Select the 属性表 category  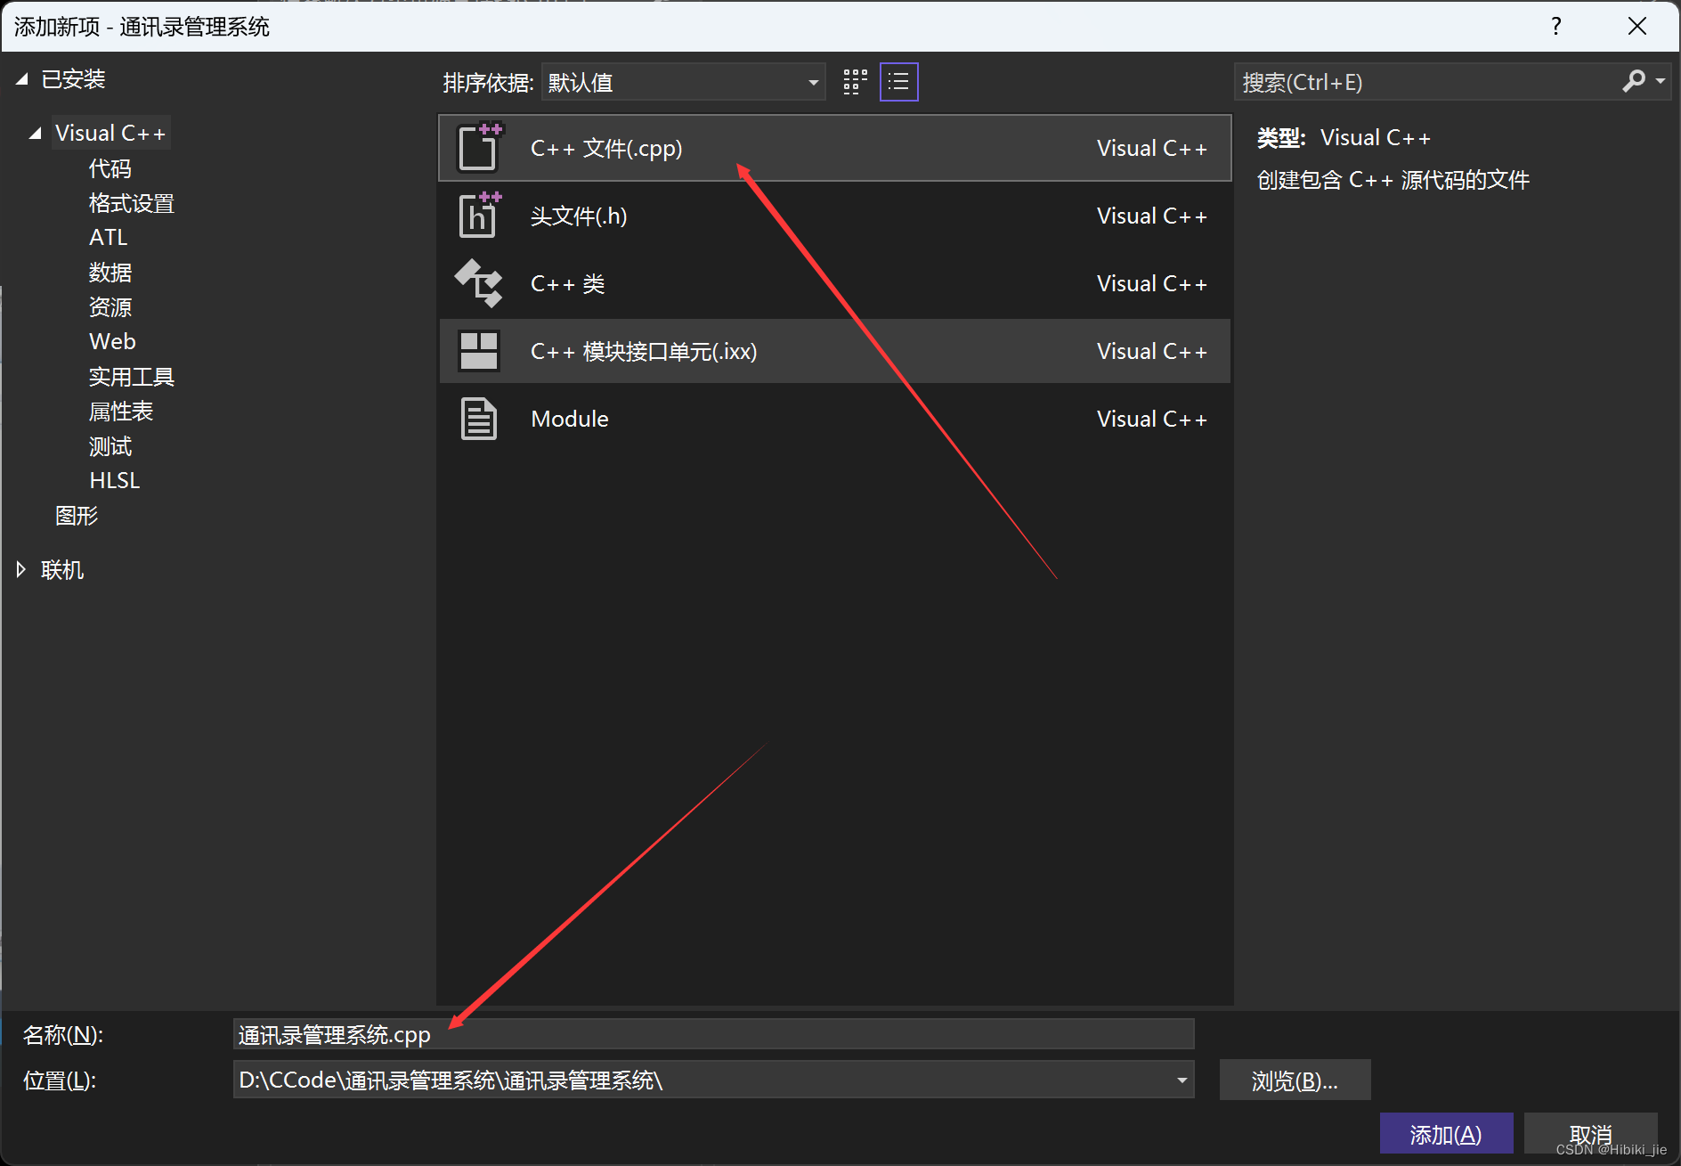121,412
